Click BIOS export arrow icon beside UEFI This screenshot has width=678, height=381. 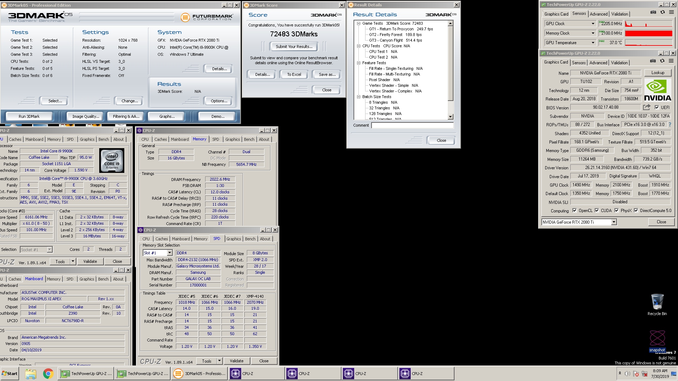[x=647, y=107]
